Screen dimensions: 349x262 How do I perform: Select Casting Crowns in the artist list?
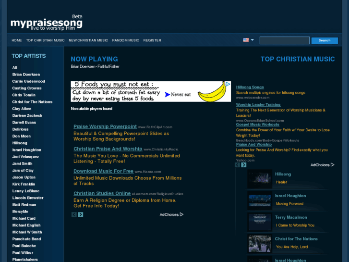[27, 88]
